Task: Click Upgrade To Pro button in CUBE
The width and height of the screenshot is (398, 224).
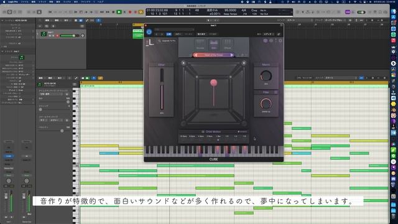Action: (167, 40)
